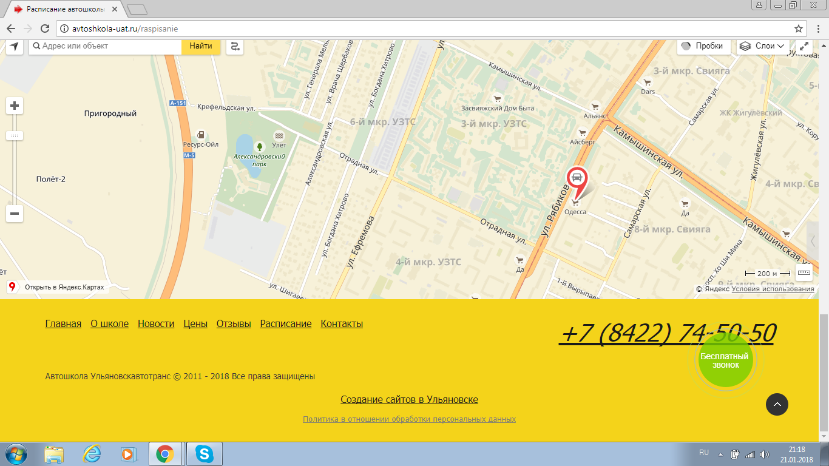829x466 pixels.
Task: Select the ruler distance measurement tool
Action: [804, 273]
